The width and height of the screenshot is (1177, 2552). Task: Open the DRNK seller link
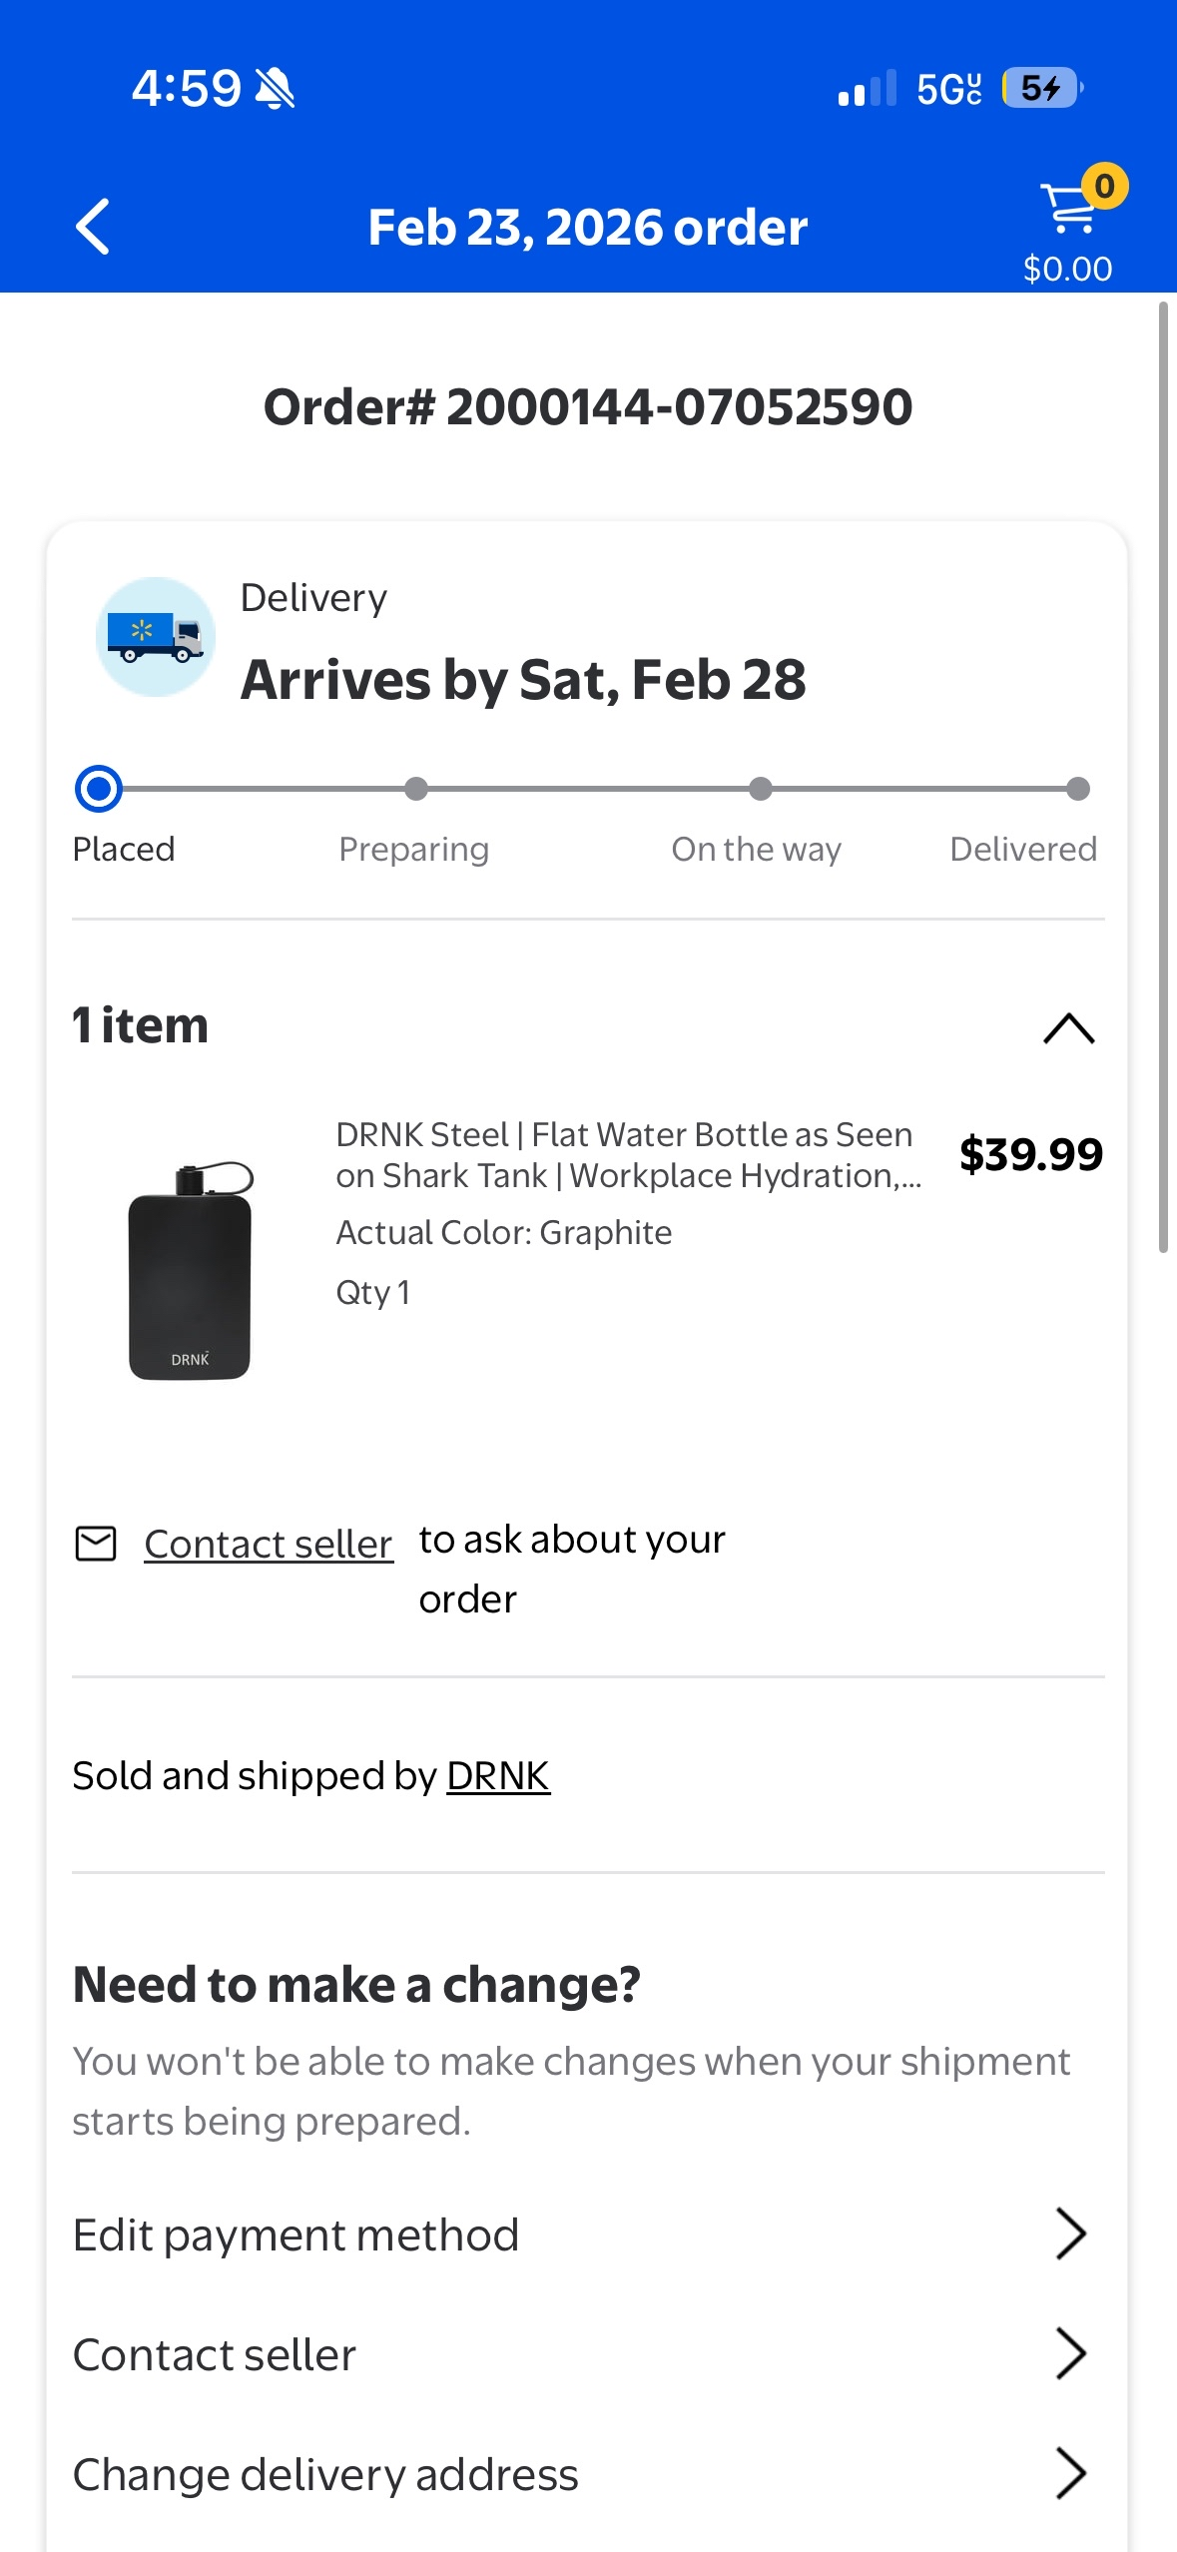pos(497,1776)
